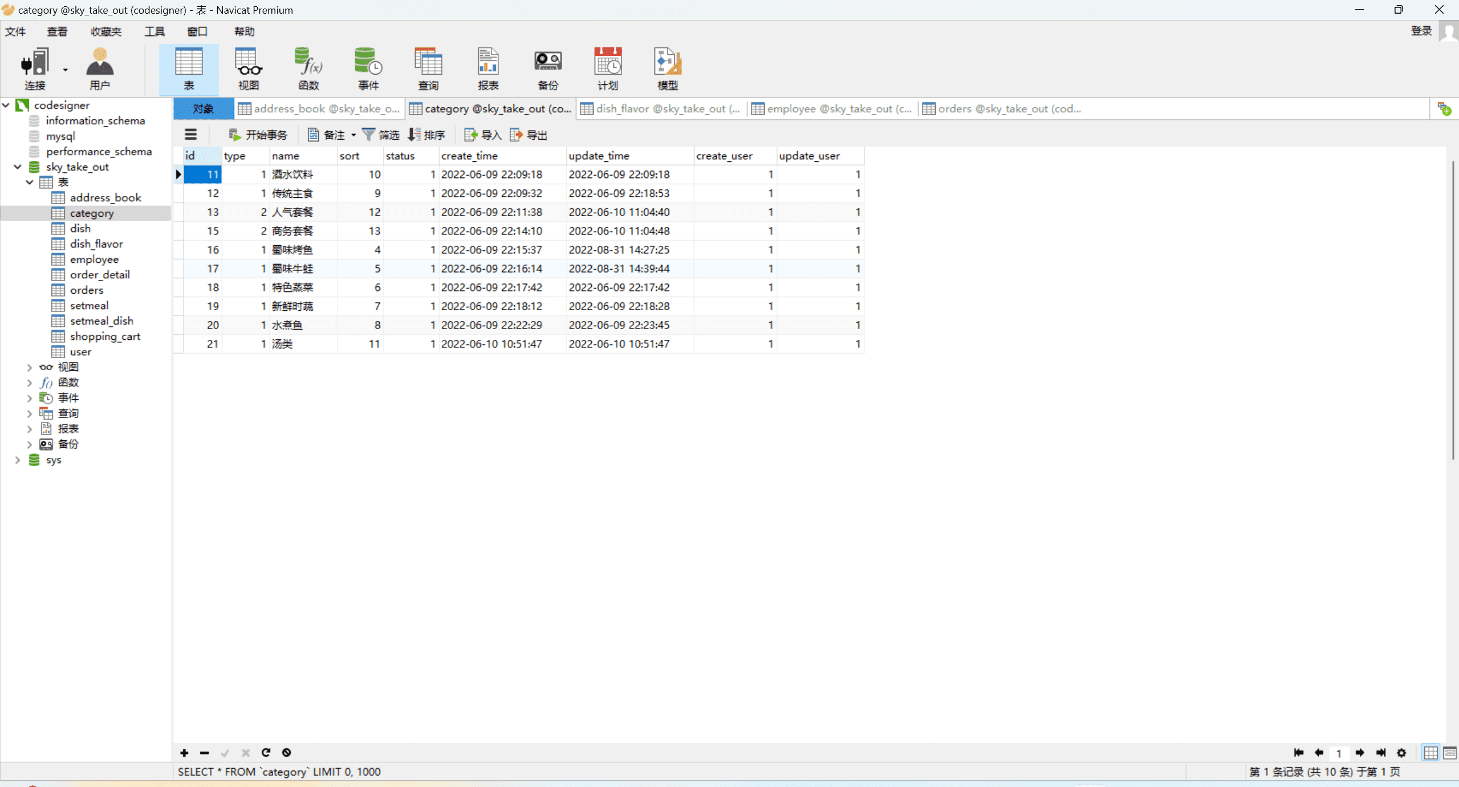This screenshot has height=787, width=1459.
Task: Expand the 视图 node in tree
Action: tap(30, 367)
